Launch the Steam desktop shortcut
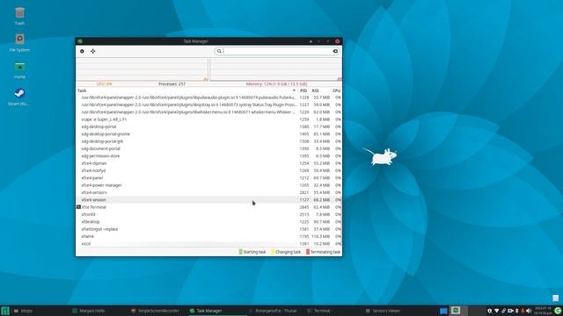The image size is (563, 316). [19, 97]
